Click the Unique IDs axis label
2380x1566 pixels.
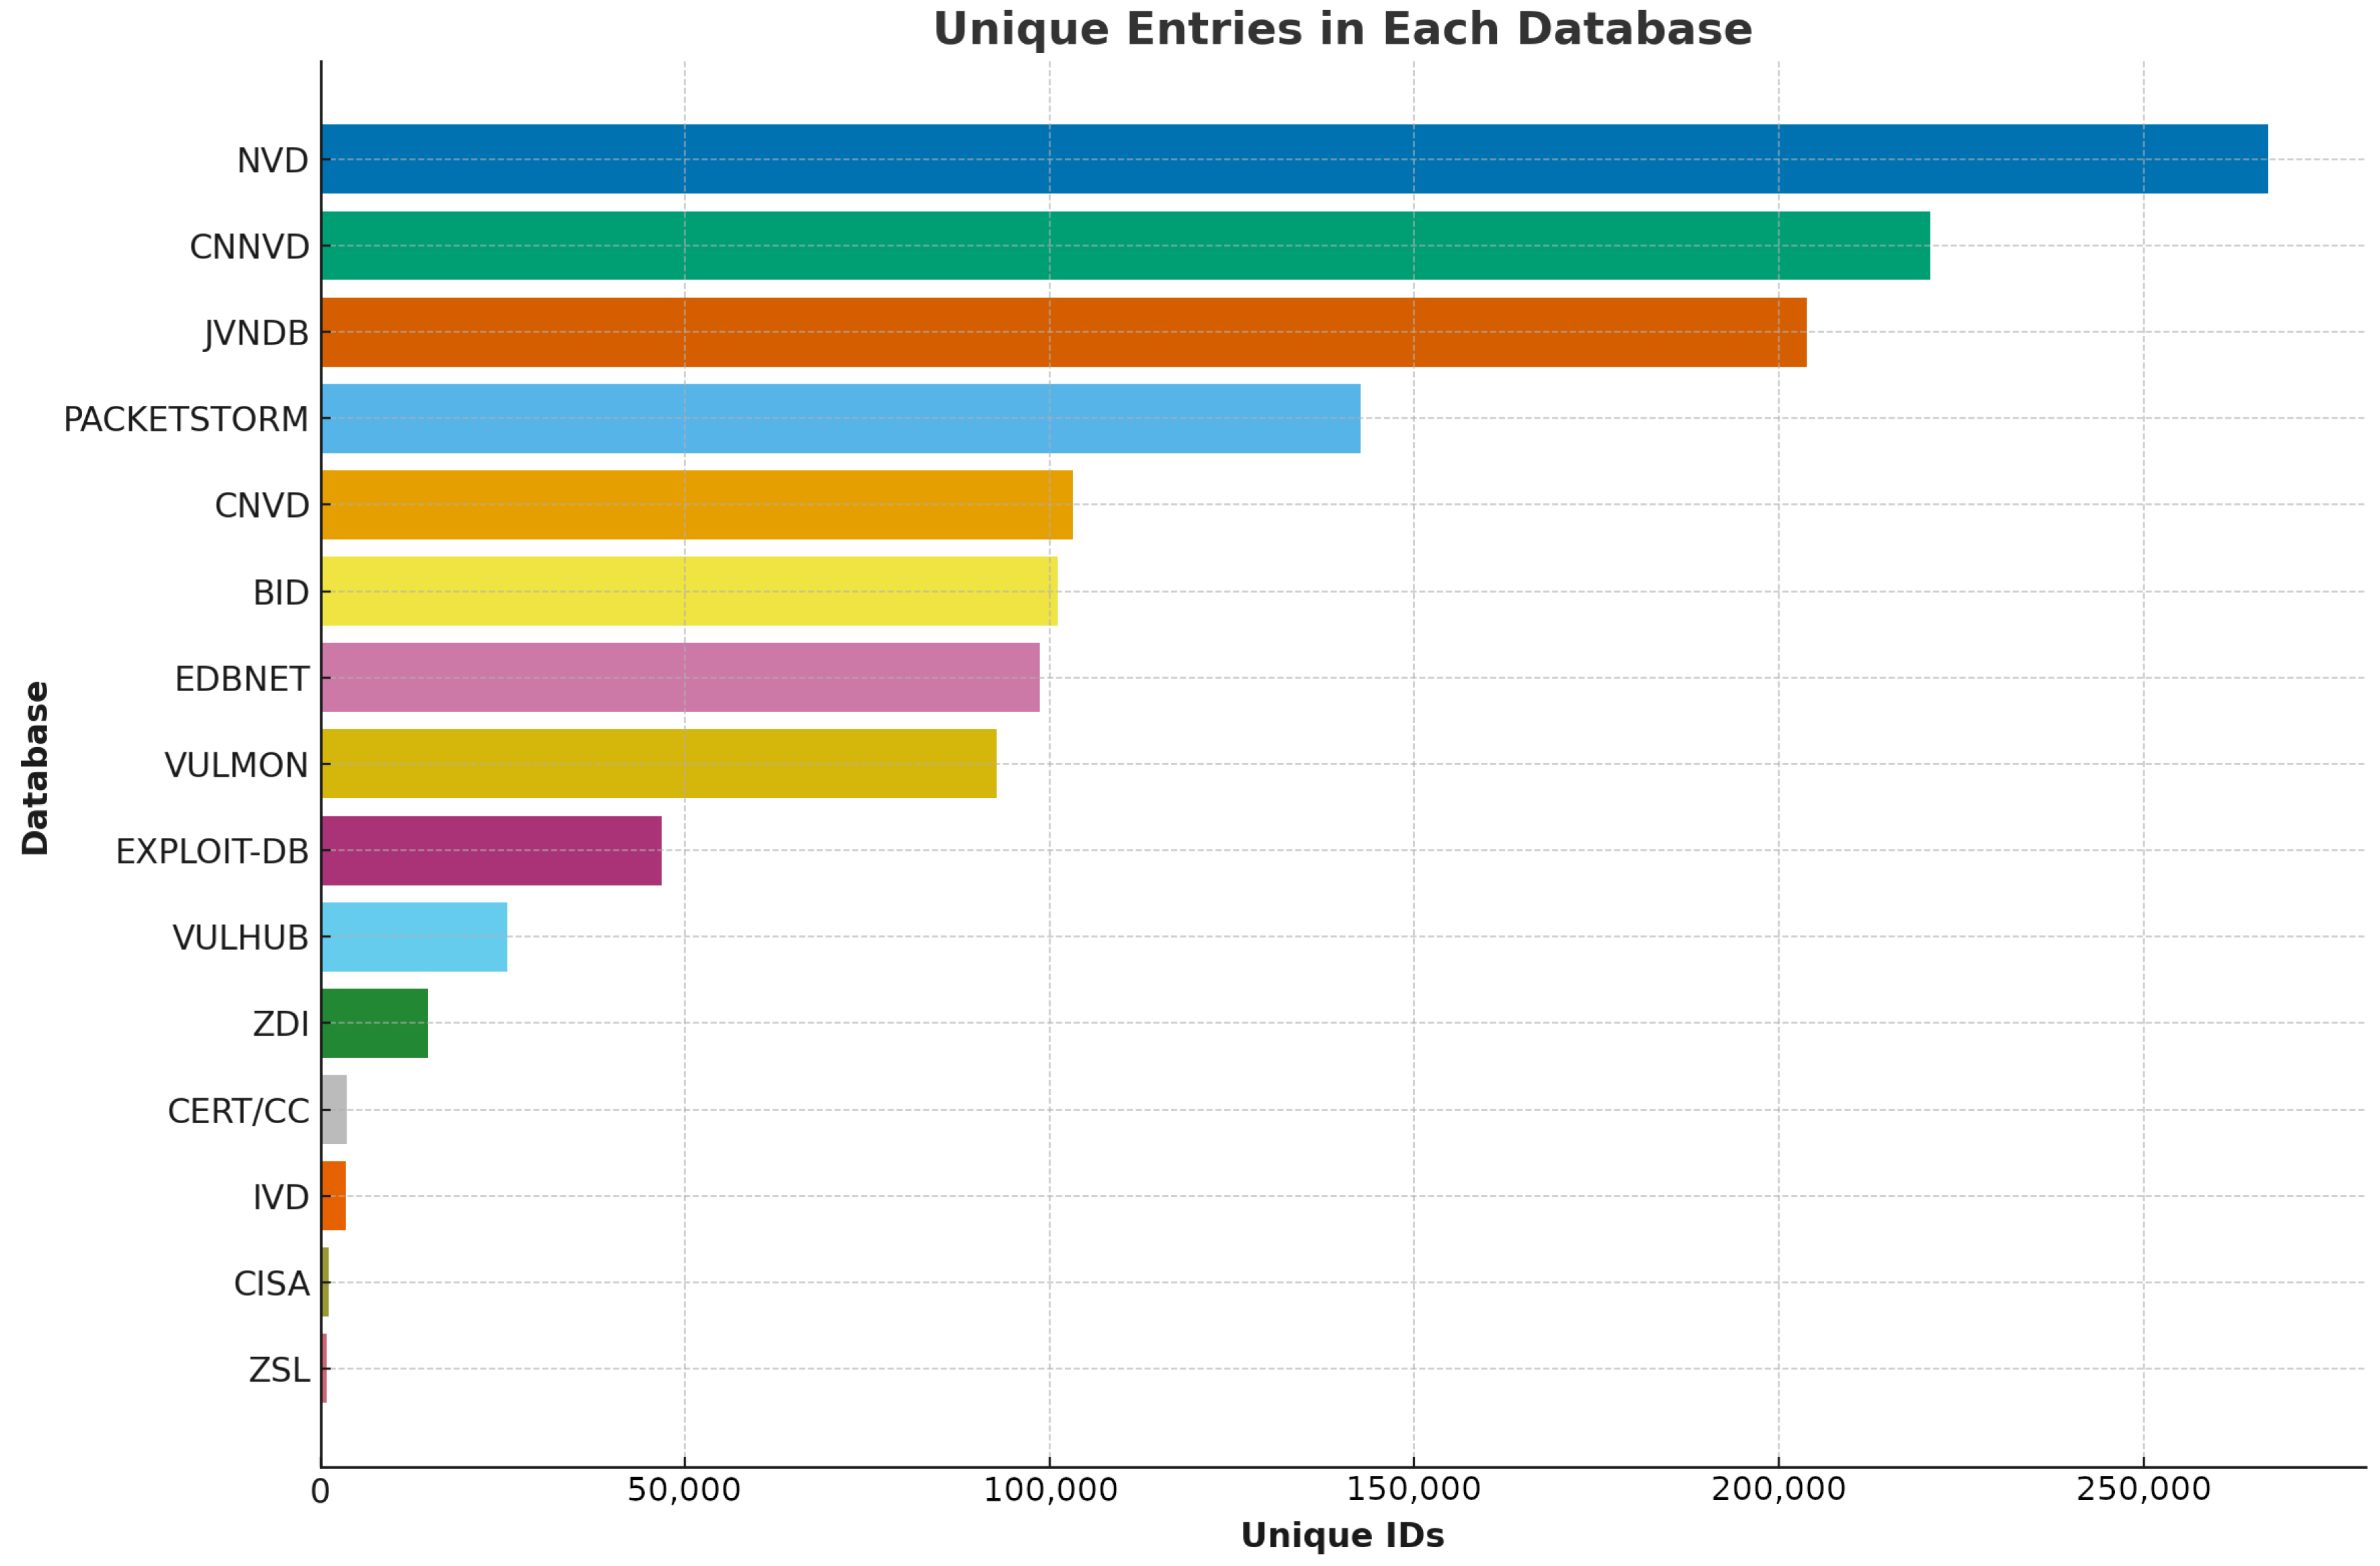click(x=1342, y=1535)
